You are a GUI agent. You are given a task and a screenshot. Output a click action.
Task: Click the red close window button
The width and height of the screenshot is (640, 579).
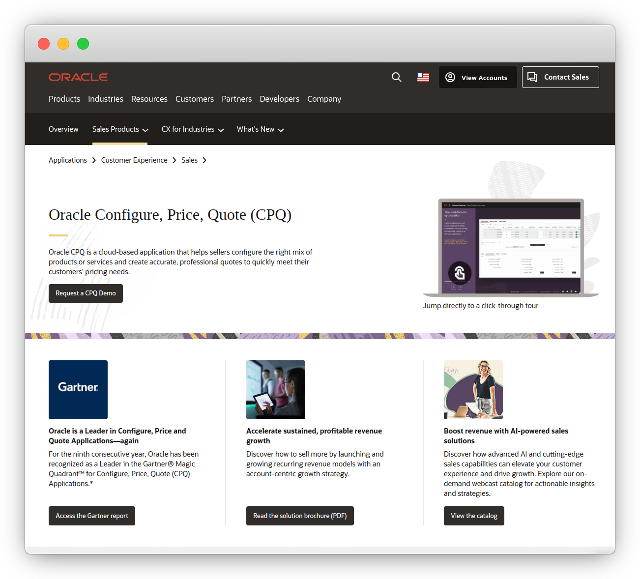(44, 44)
